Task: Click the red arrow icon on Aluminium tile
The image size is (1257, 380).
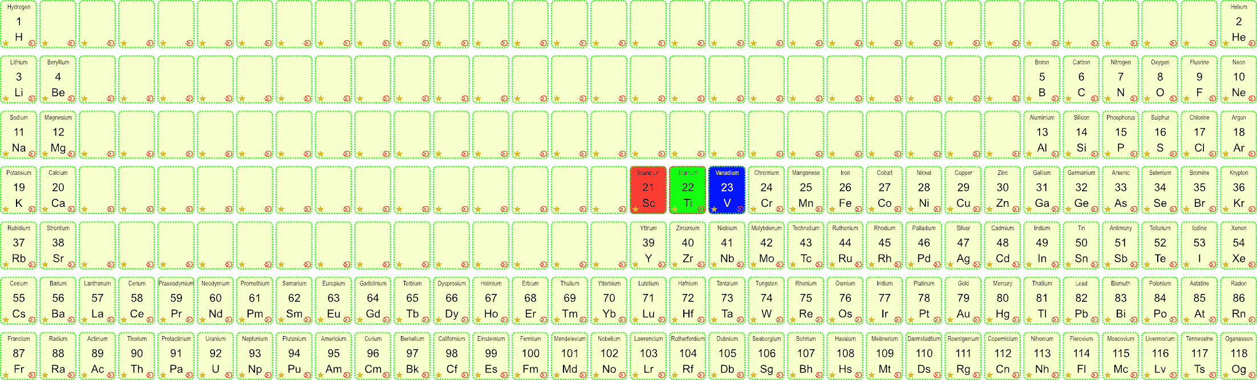Action: click(x=1055, y=154)
